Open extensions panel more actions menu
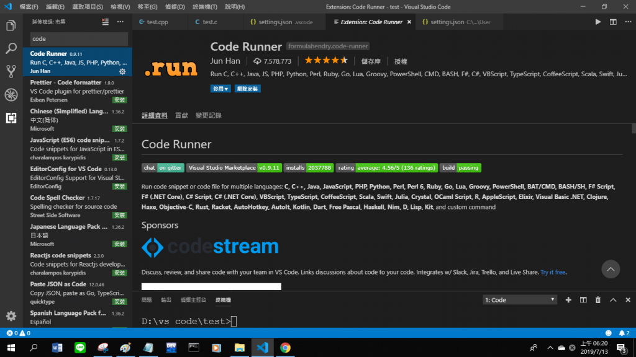The width and height of the screenshot is (636, 357). point(120,22)
